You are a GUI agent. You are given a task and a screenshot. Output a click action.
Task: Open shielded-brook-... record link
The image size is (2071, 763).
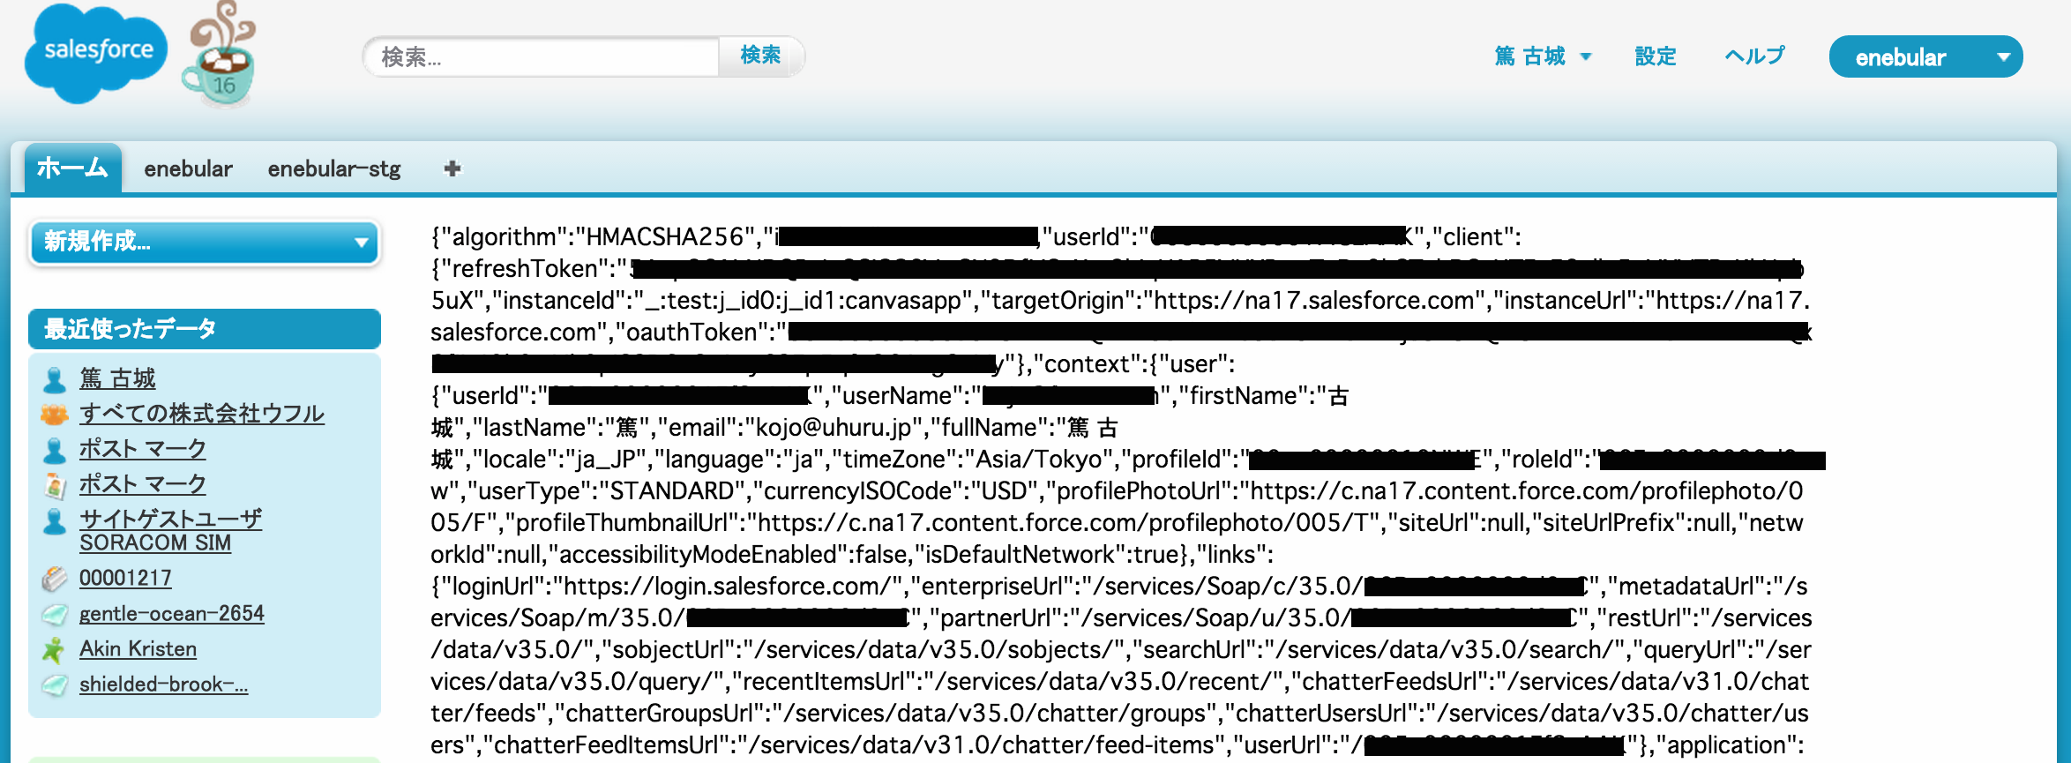click(163, 684)
